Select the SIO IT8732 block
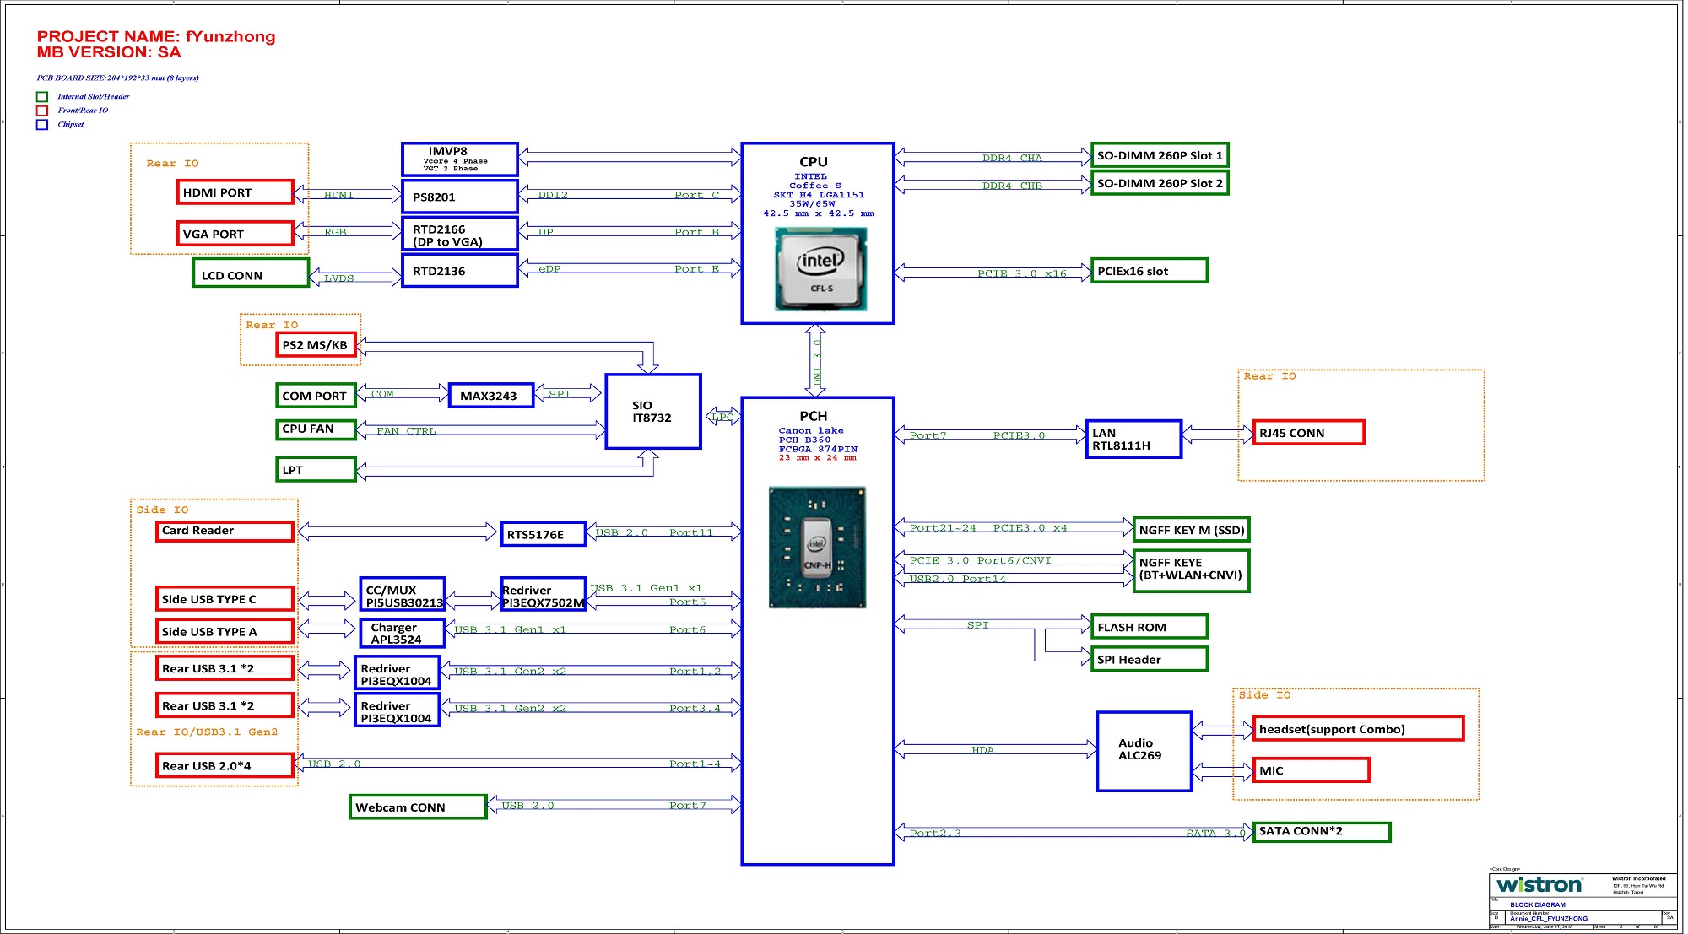1688x934 pixels. [652, 412]
